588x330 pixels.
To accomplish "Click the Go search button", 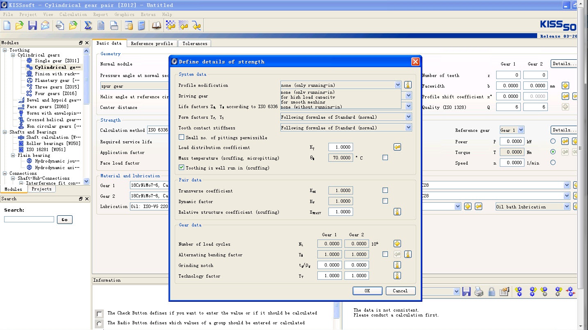I will (64, 219).
